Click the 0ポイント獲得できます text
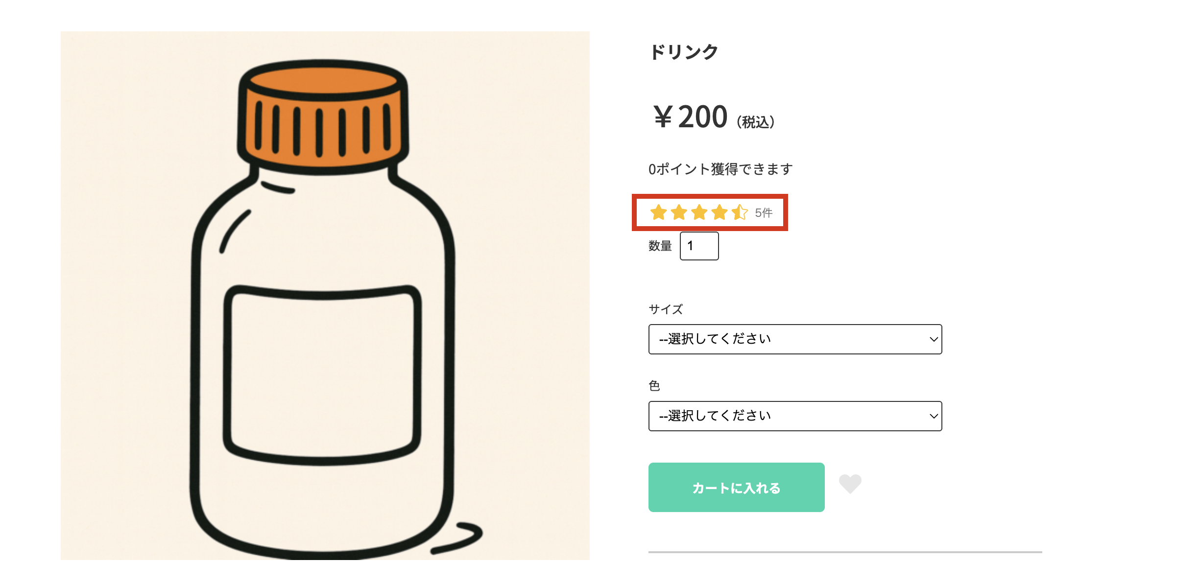The image size is (1200, 585). click(720, 169)
